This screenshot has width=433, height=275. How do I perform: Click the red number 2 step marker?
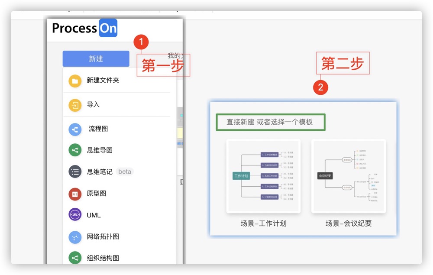click(320, 87)
